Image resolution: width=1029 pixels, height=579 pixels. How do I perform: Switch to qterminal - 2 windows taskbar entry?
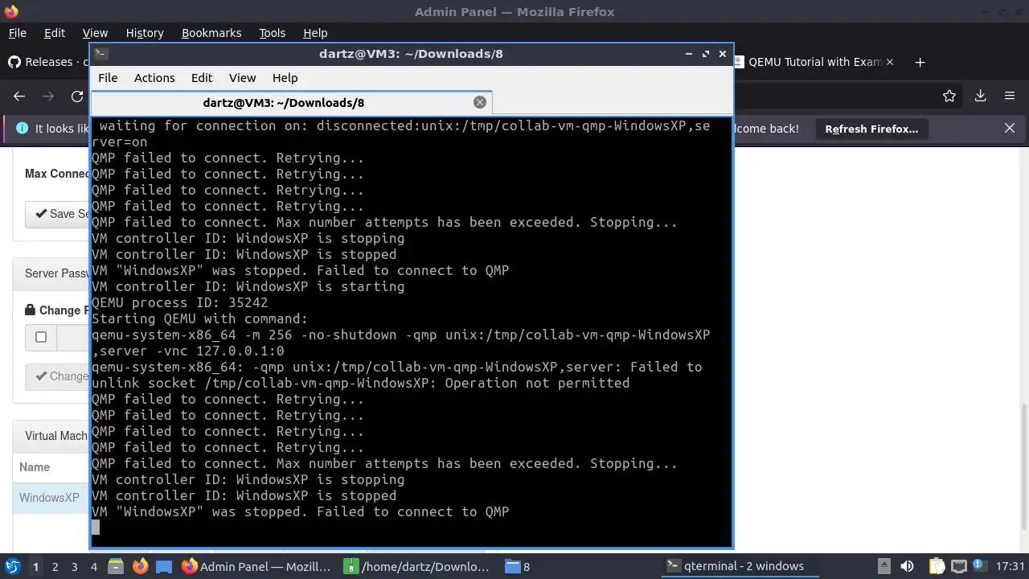pos(740,567)
